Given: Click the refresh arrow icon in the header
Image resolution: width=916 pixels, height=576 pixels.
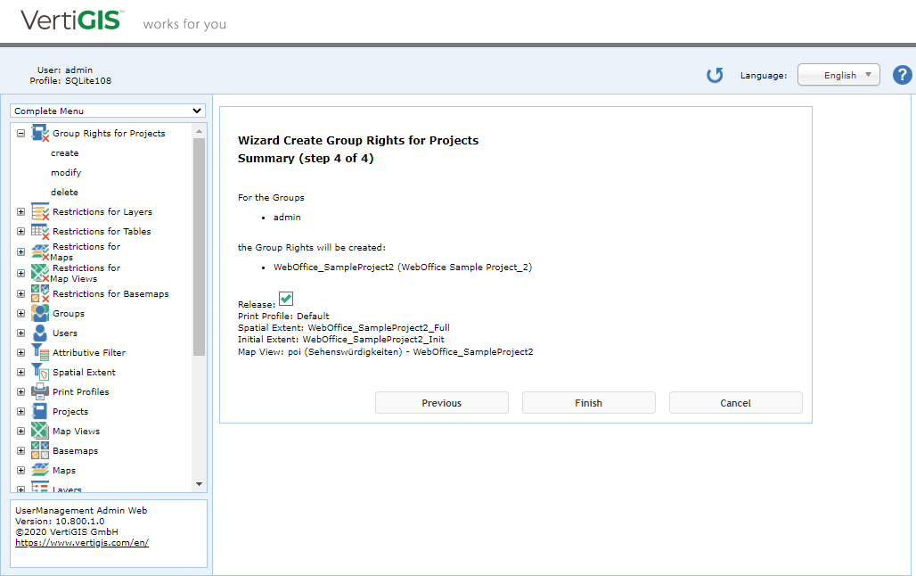Looking at the screenshot, I should point(715,75).
